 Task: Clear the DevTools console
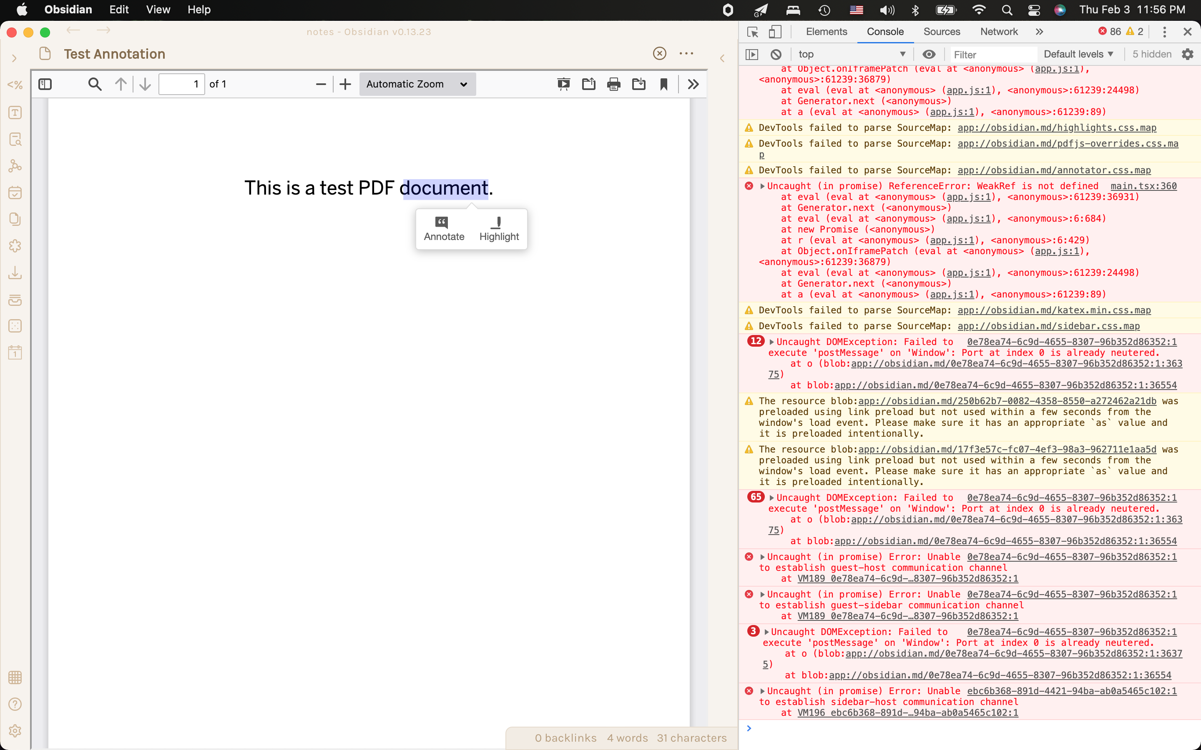click(x=776, y=54)
